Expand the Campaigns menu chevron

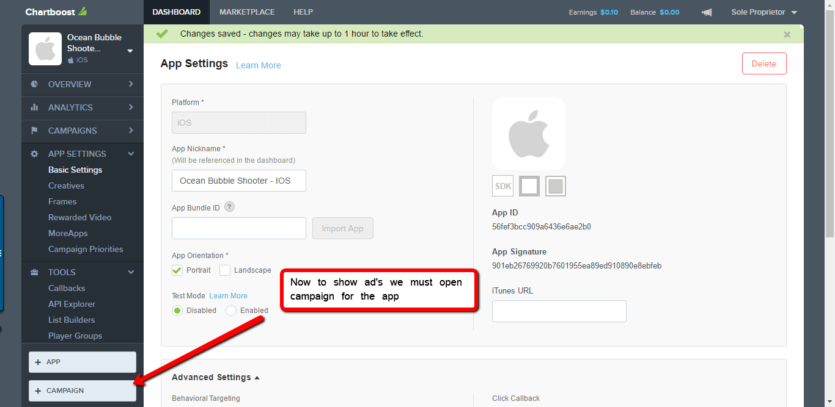tap(131, 131)
